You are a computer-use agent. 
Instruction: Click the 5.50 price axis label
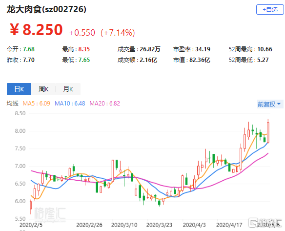coord(20,219)
